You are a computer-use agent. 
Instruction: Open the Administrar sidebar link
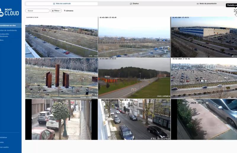(4, 137)
